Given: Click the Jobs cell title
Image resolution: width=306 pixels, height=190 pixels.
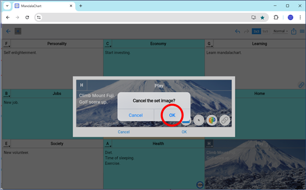Looking at the screenshot, I should tap(57, 93).
